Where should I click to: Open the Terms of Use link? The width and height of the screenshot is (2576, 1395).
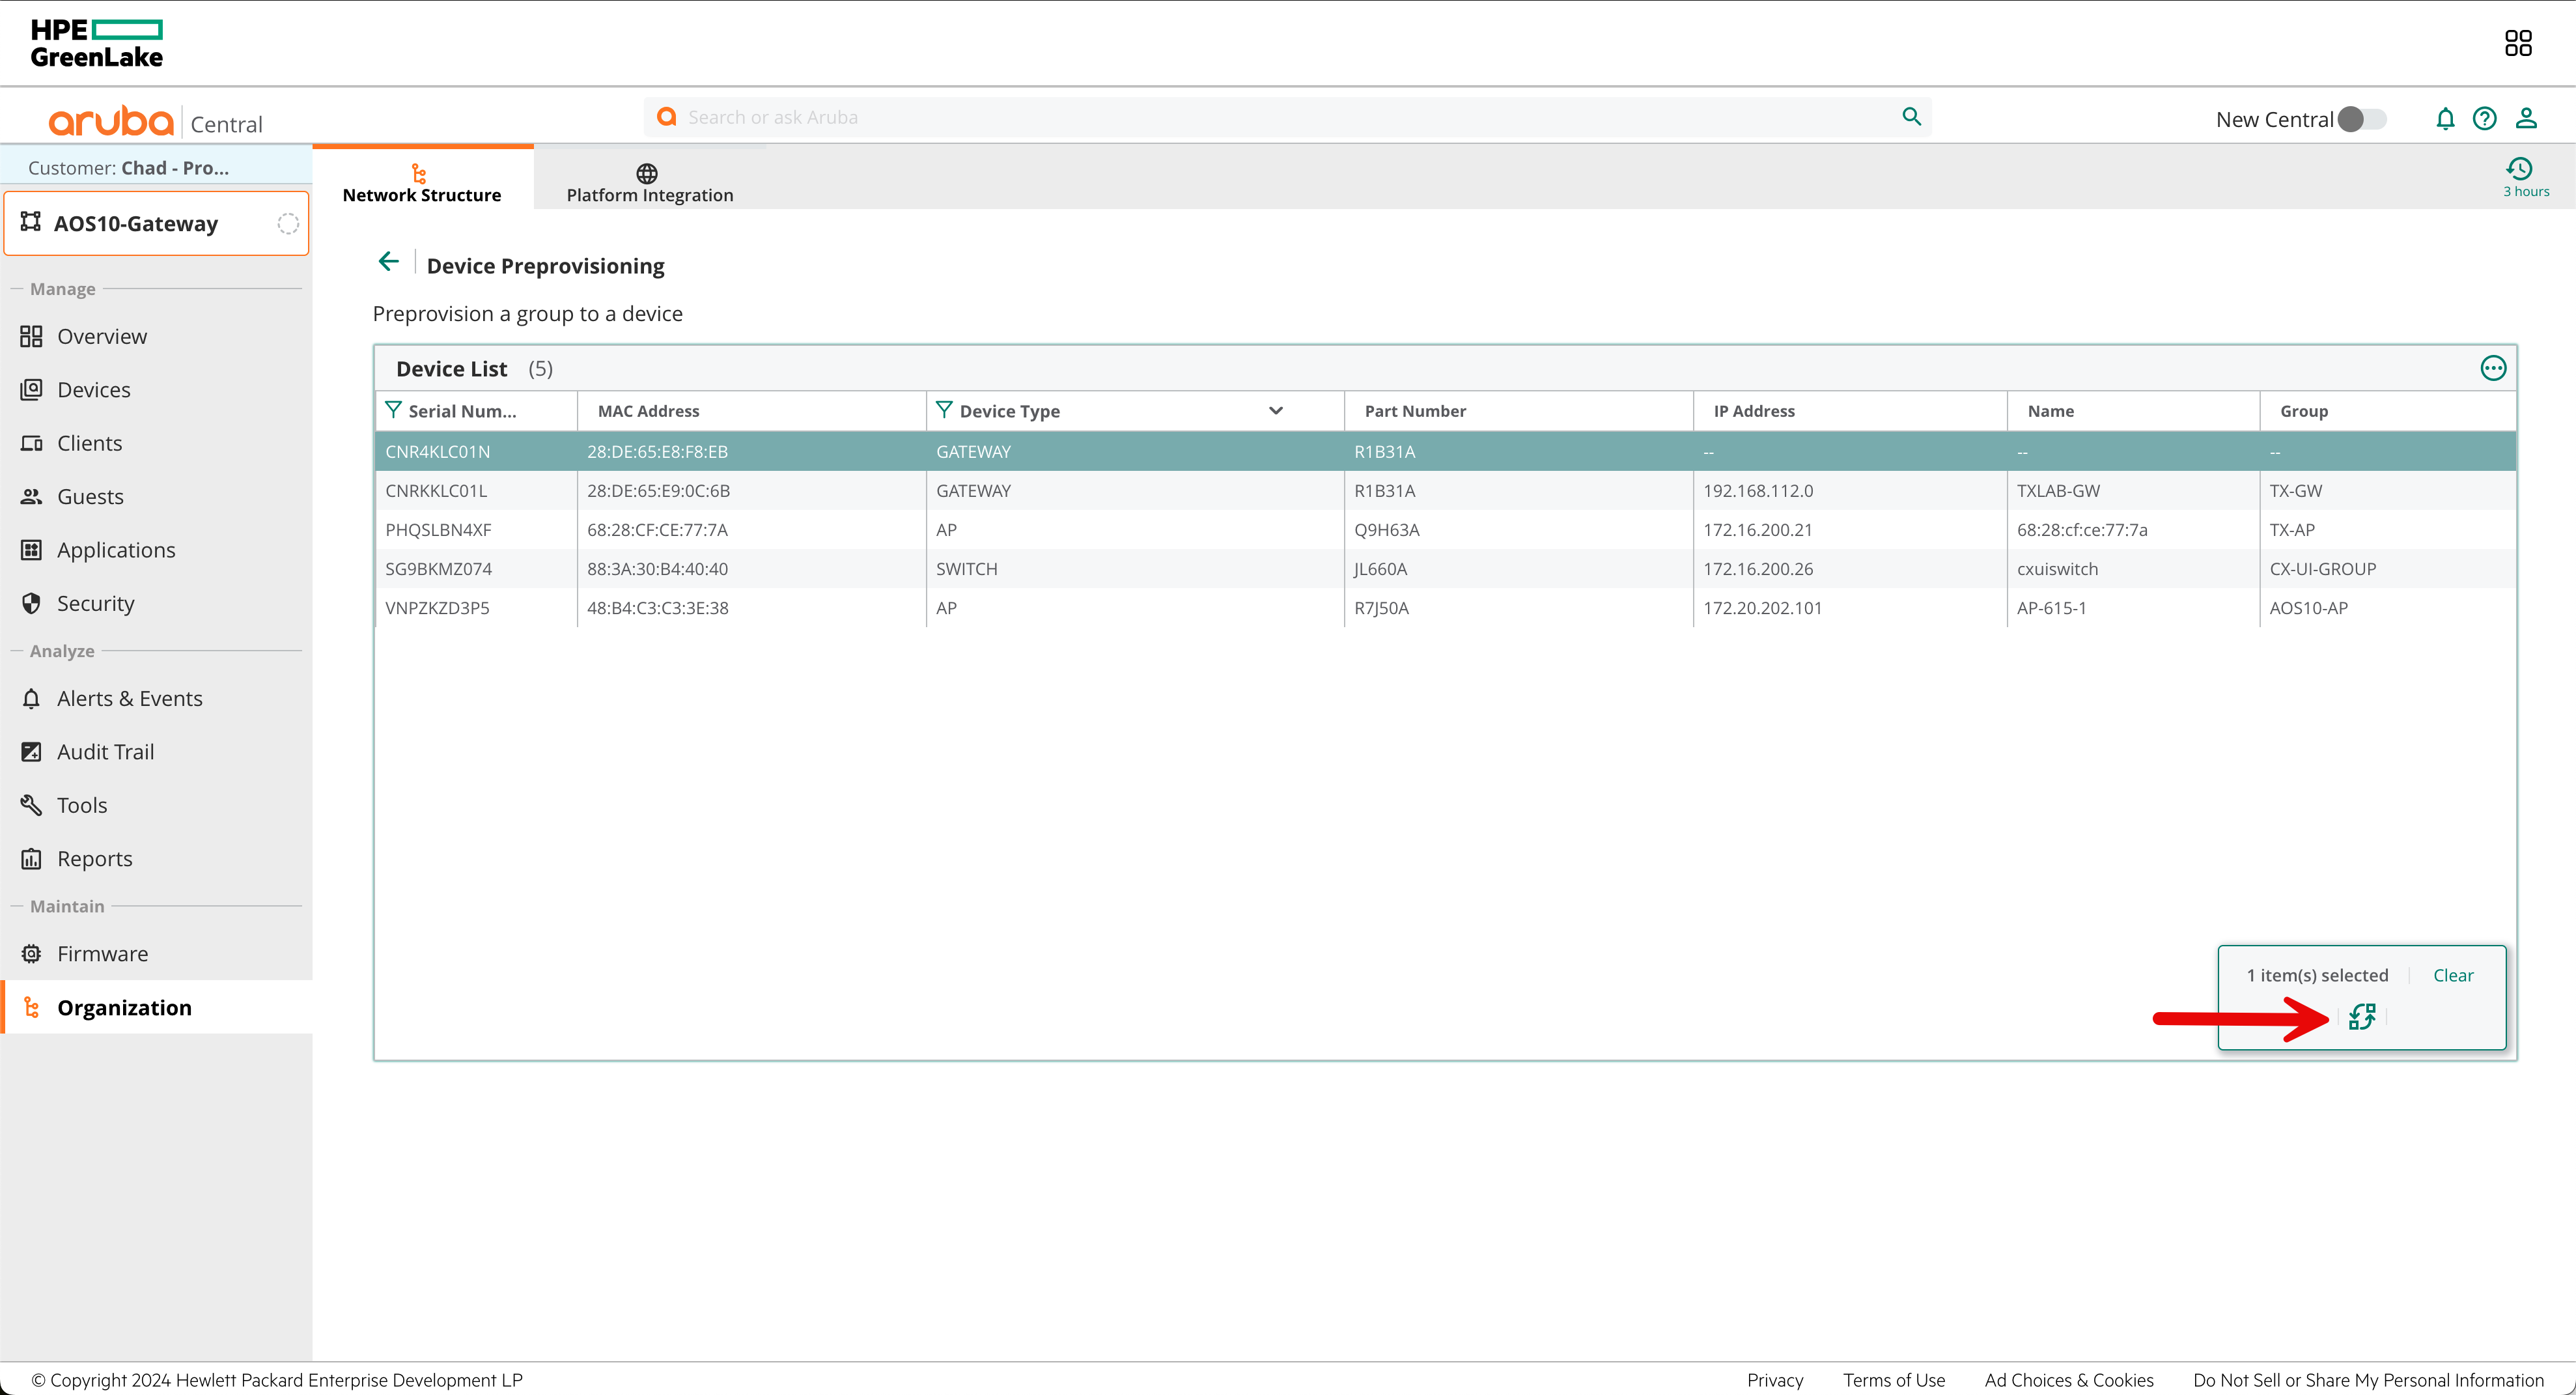(1893, 1379)
